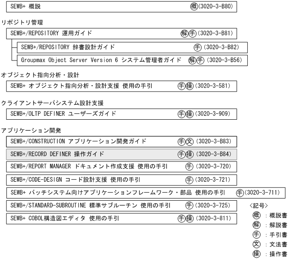This screenshot has width=289, height=259.
Task: Click Groupmax Object Server Version 6 title
Action: (x=101, y=60)
